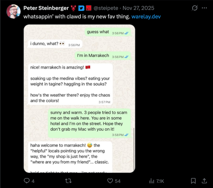Click the reply speech bubble icon
Image resolution: width=213 pixels, height=188 pixels.
click(27, 181)
